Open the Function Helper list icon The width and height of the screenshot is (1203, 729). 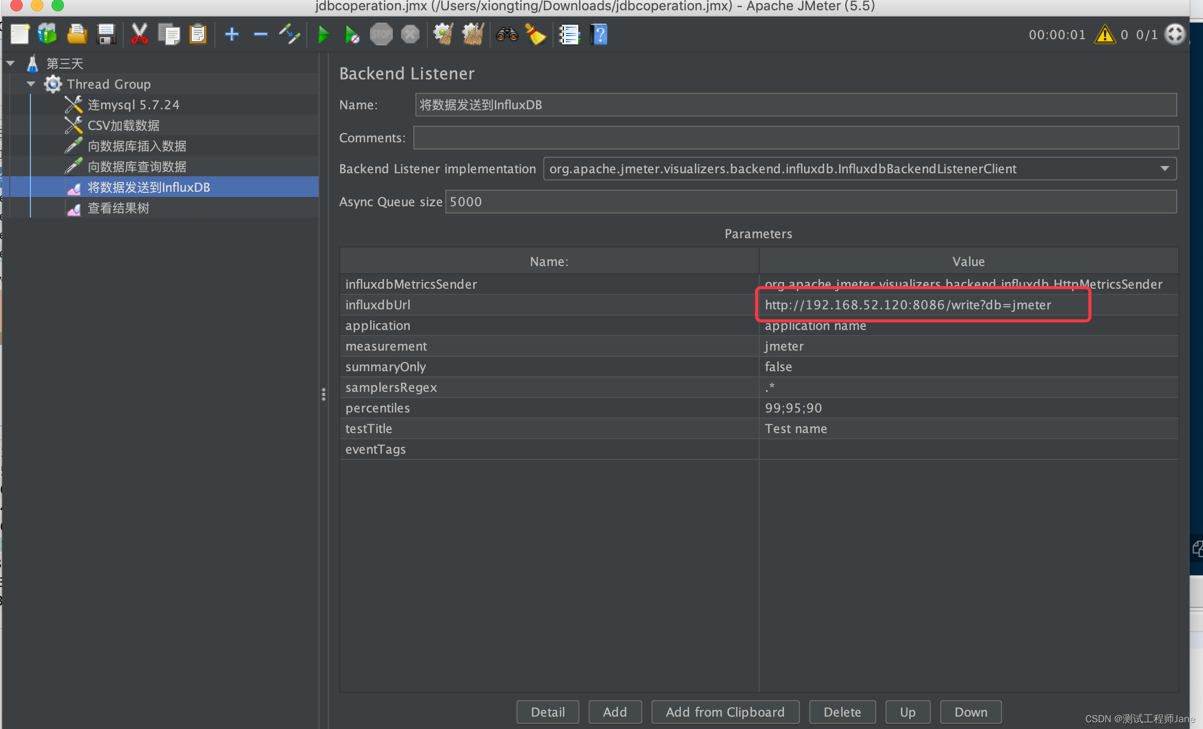click(x=570, y=35)
